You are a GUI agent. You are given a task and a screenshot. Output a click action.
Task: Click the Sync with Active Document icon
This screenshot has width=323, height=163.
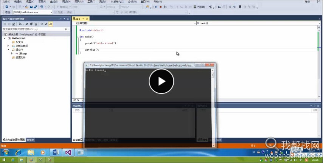click(27, 24)
